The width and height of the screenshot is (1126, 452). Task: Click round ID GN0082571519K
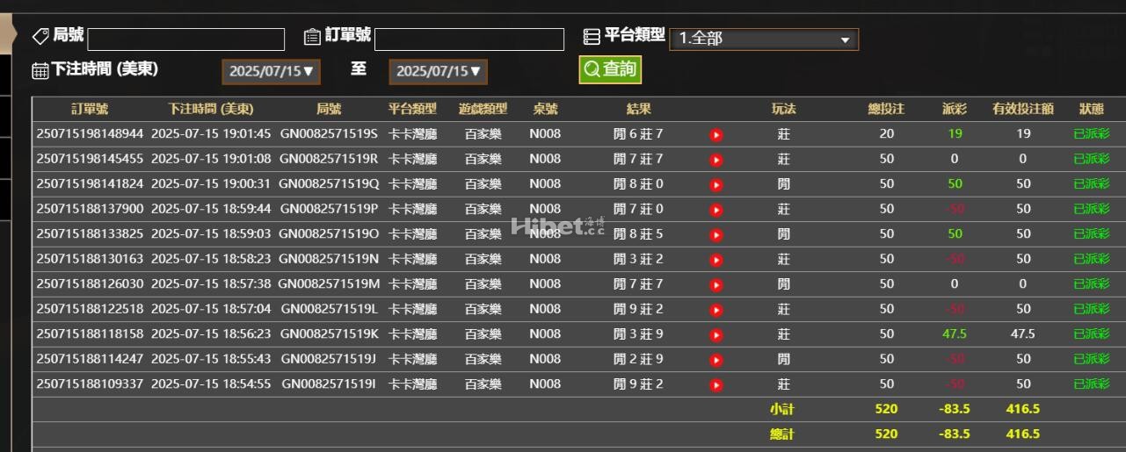click(329, 334)
